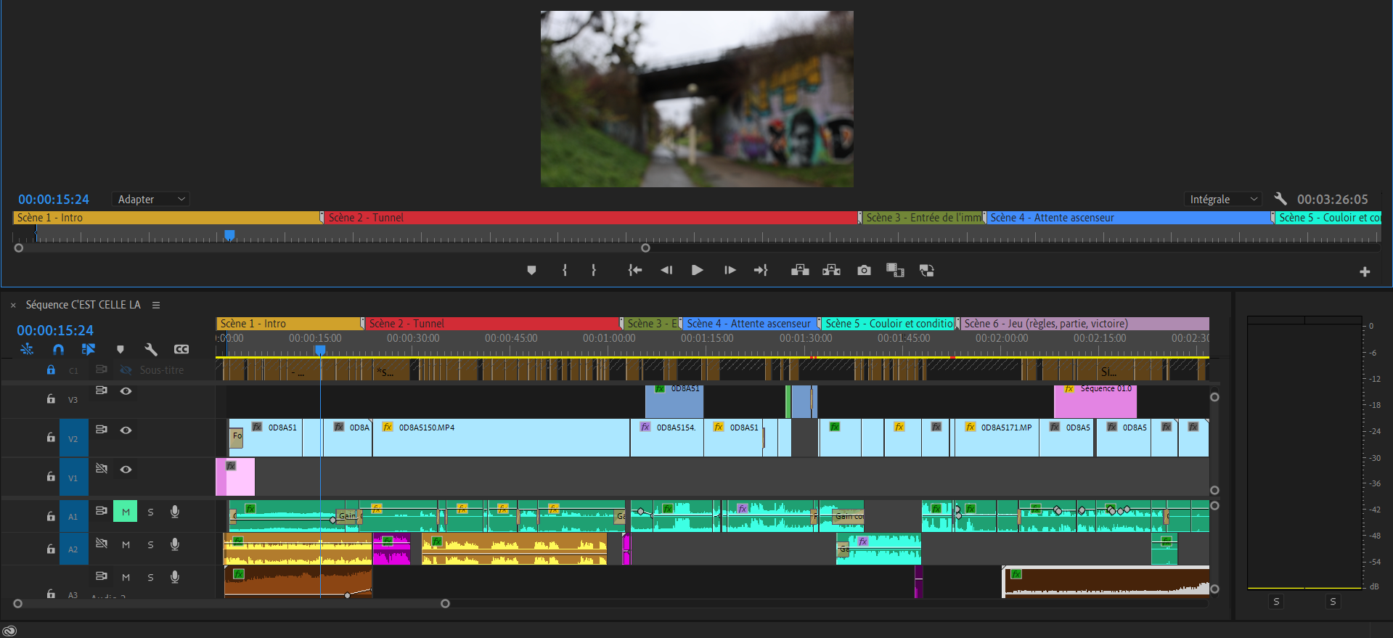Toggle the Sous-titre track visibility
Image resolution: width=1393 pixels, height=638 pixels.
point(126,370)
